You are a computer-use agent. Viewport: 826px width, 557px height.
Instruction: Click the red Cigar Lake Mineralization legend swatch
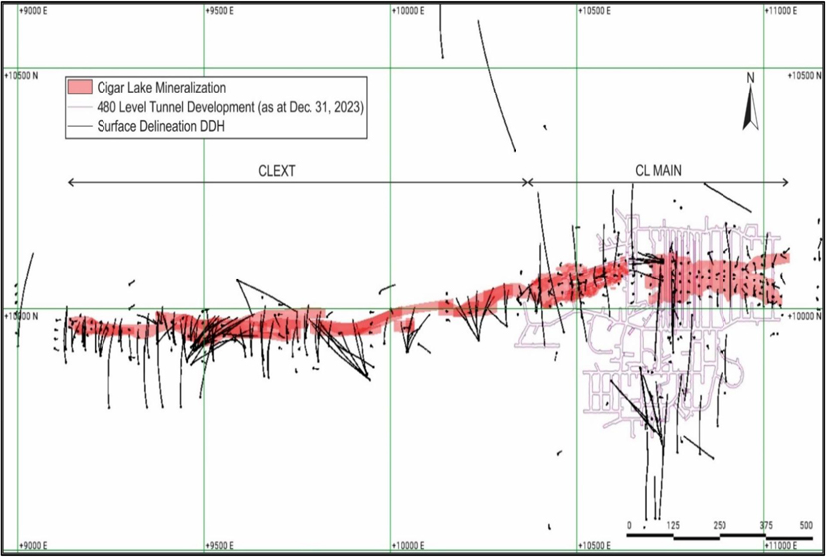pos(80,88)
